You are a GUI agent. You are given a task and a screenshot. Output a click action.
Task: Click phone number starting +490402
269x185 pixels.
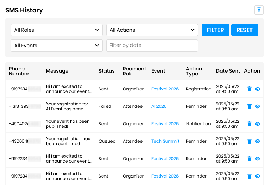(25, 124)
